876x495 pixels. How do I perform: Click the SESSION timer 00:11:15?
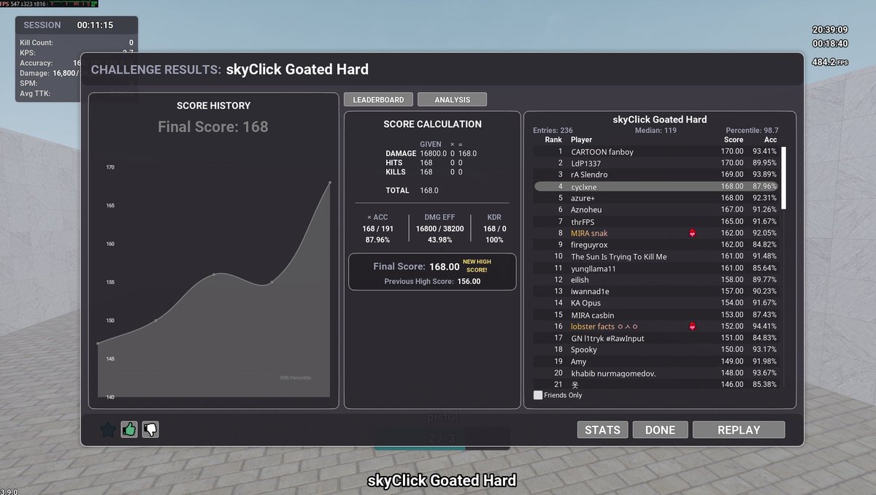pos(95,25)
